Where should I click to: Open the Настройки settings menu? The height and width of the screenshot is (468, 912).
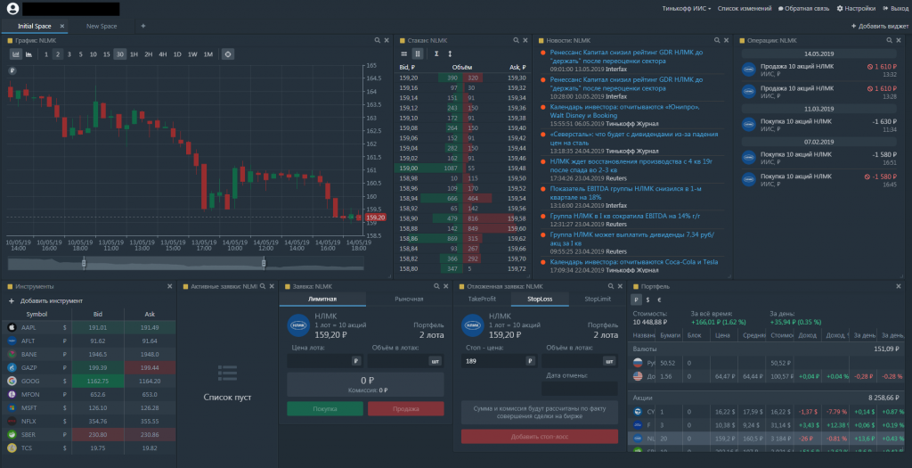point(856,9)
